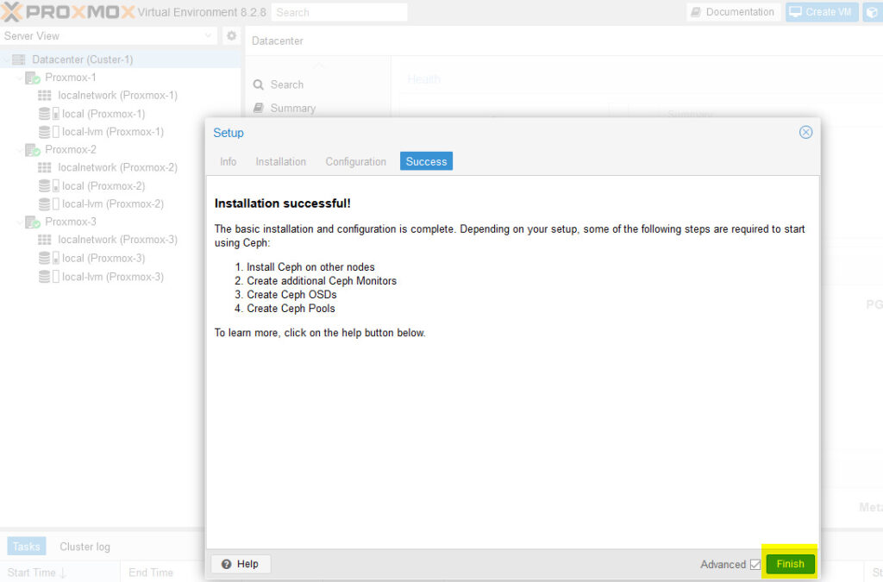Click local-lvm (Proxmox-1) storage icon
This screenshot has width=883, height=582.
(49, 132)
